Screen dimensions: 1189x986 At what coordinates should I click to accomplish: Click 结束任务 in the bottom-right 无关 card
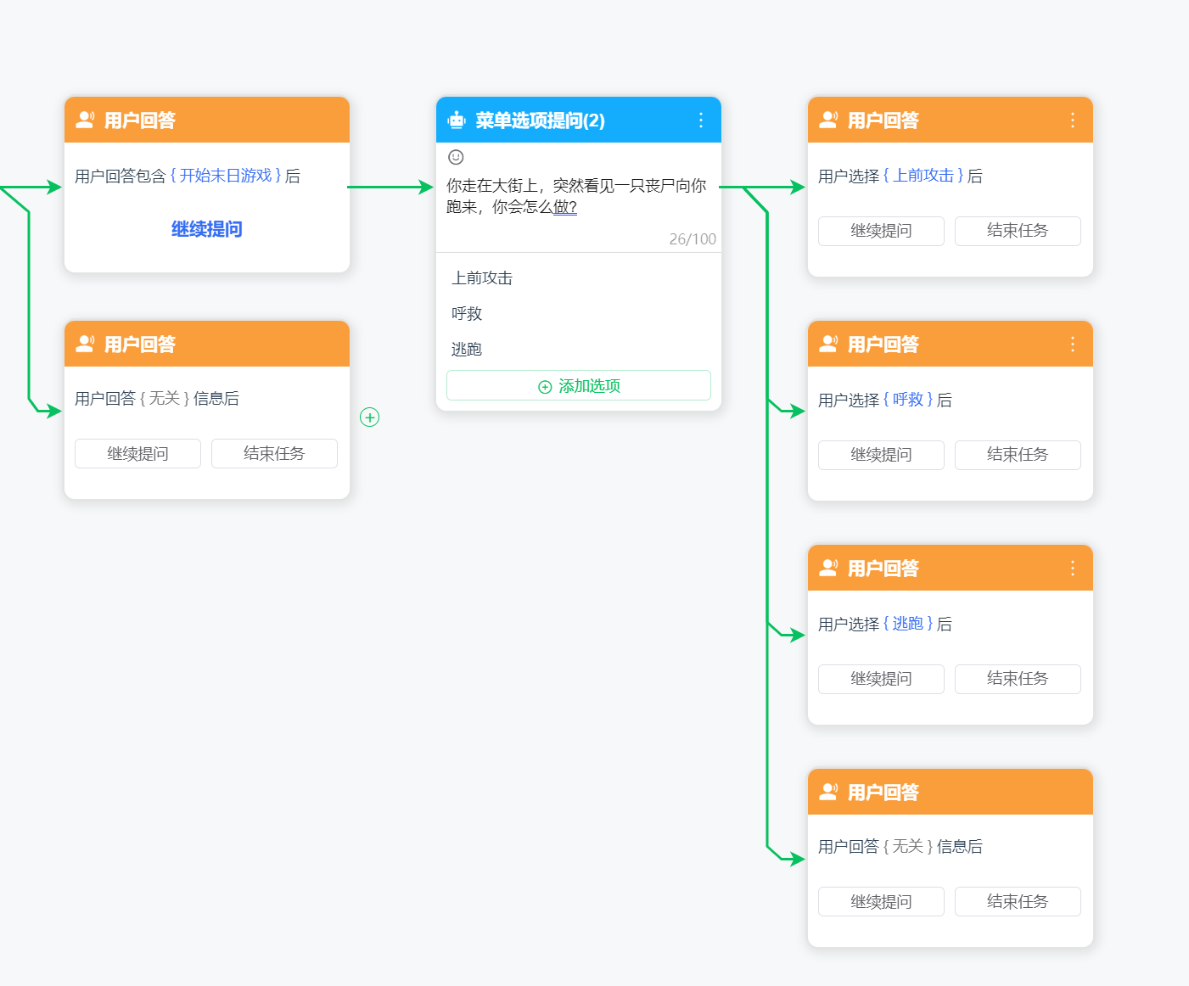coord(1018,902)
